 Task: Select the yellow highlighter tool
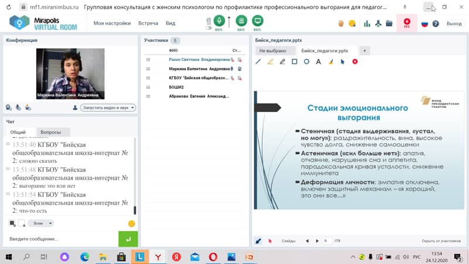(x=270, y=62)
